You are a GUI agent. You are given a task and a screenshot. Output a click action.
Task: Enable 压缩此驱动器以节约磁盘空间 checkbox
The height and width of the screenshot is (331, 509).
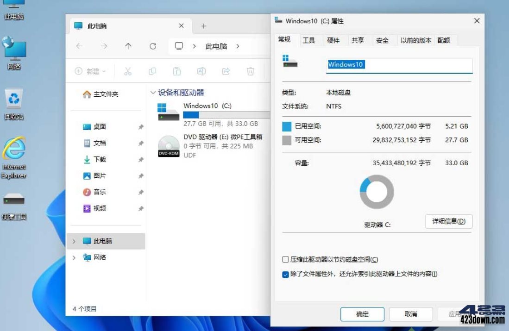click(x=285, y=259)
